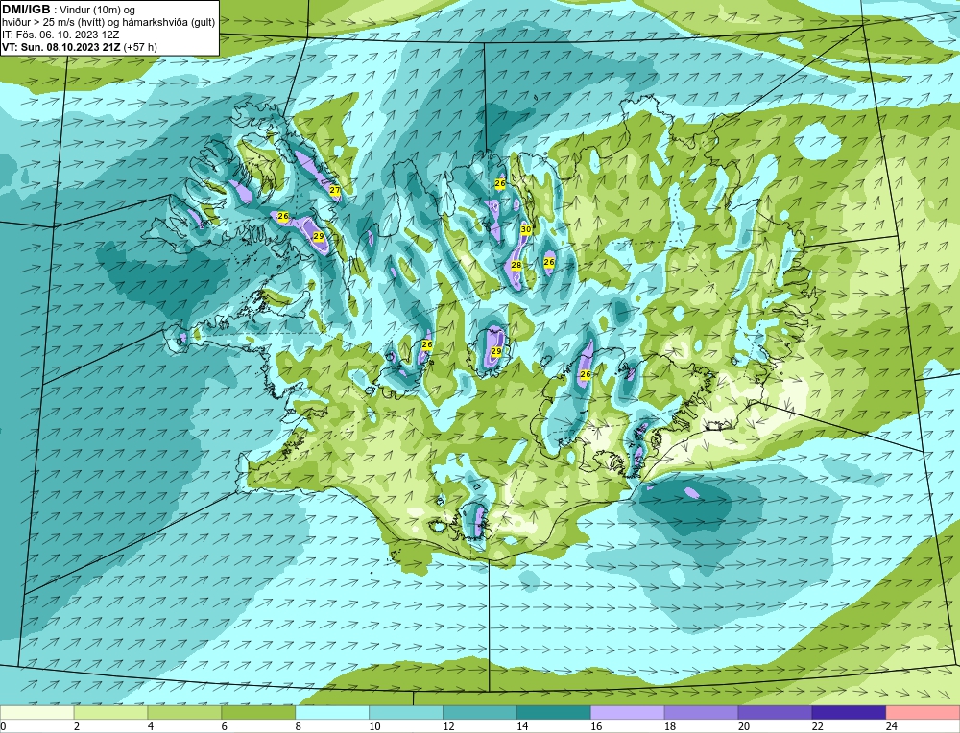Pick the pale cream 0–2 legend swatch

click(x=36, y=713)
